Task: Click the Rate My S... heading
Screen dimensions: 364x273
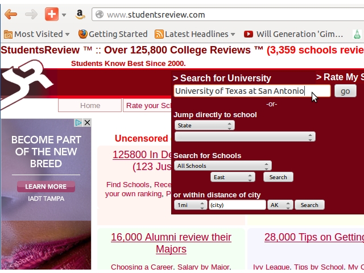Action: coord(340,77)
